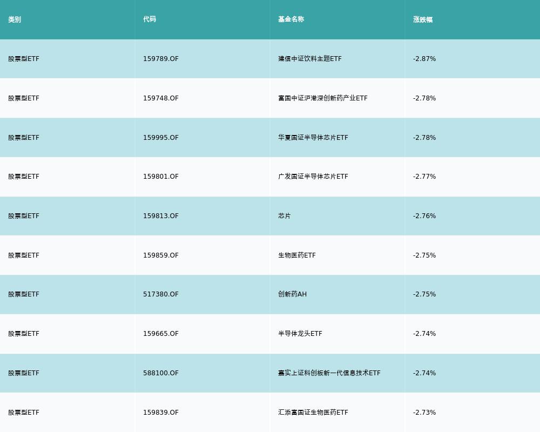Click 股票型ETF category in 159748.OF row
This screenshot has width=540, height=432.
tap(24, 98)
